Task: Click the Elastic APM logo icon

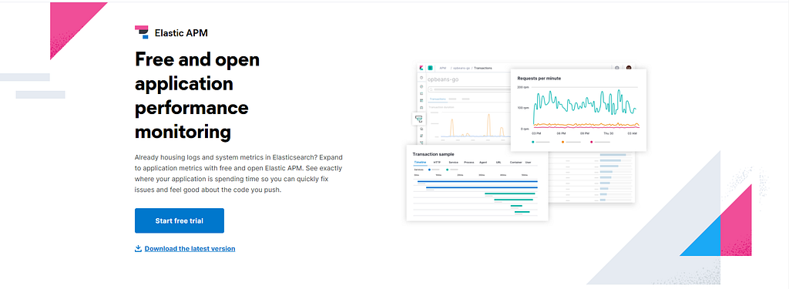Action: coord(142,32)
